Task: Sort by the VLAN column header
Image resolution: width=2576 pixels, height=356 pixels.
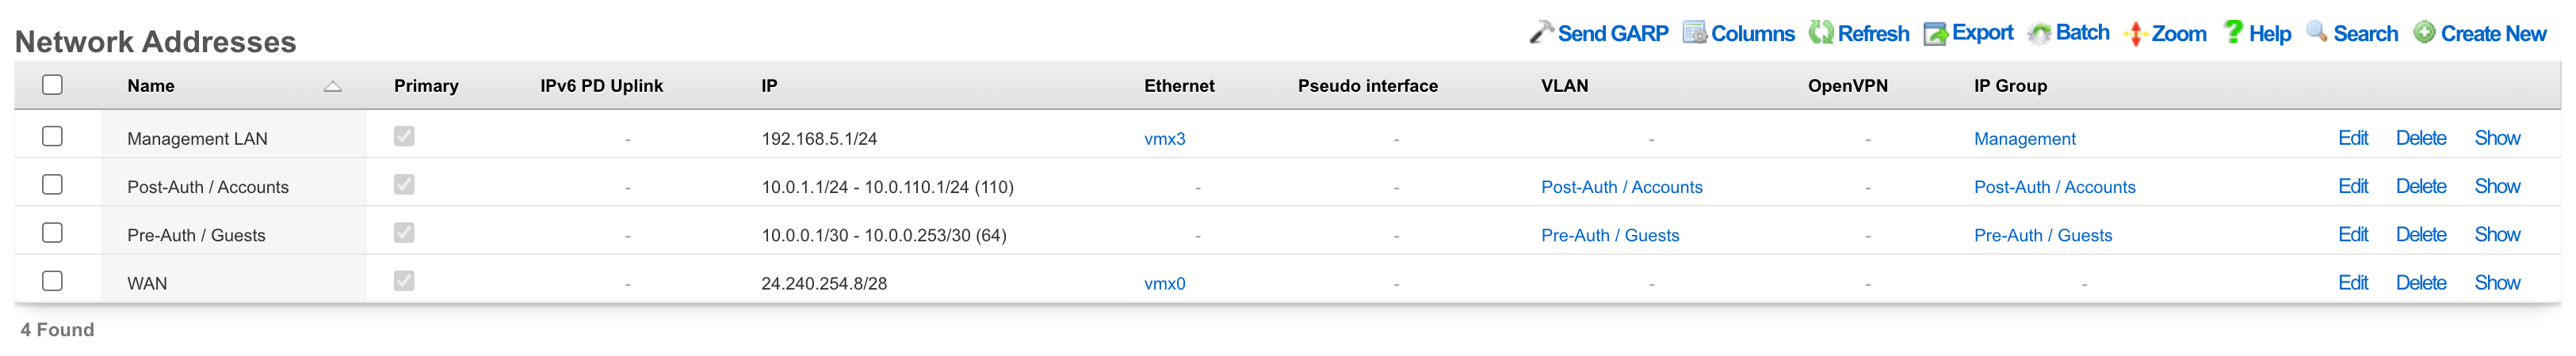Action: click(x=1564, y=85)
